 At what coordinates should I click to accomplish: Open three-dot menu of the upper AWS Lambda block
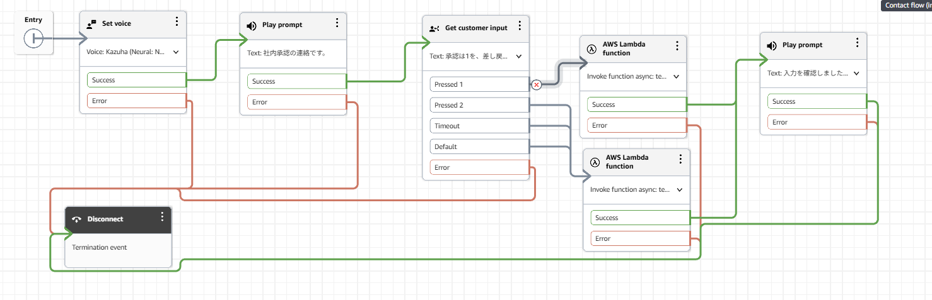point(677,46)
